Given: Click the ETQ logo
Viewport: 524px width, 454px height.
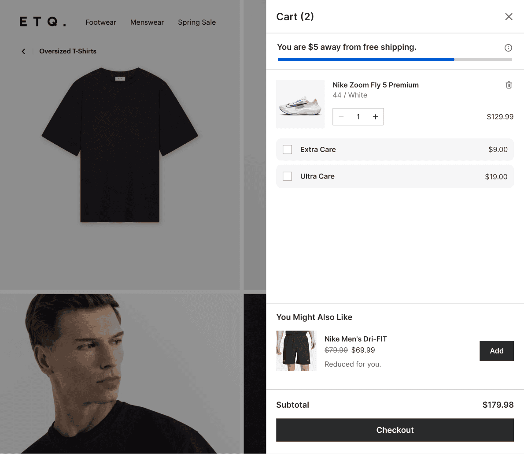Looking at the screenshot, I should pos(42,22).
